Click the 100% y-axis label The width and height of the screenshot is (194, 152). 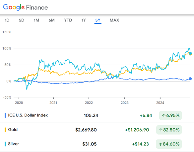[7, 48]
